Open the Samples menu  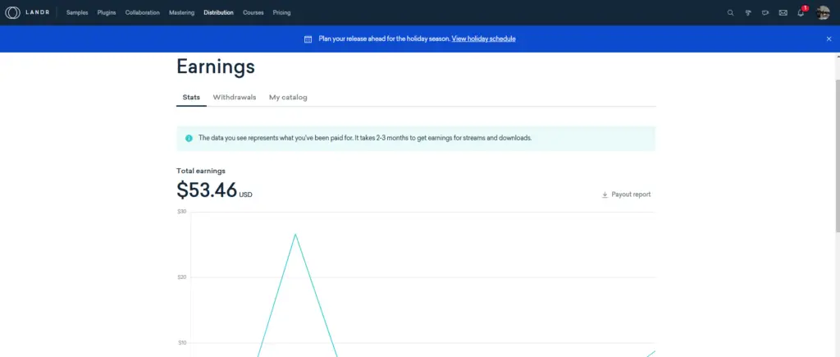pos(77,13)
